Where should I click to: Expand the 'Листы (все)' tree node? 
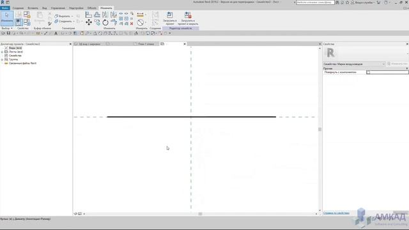pyautogui.click(x=2, y=52)
